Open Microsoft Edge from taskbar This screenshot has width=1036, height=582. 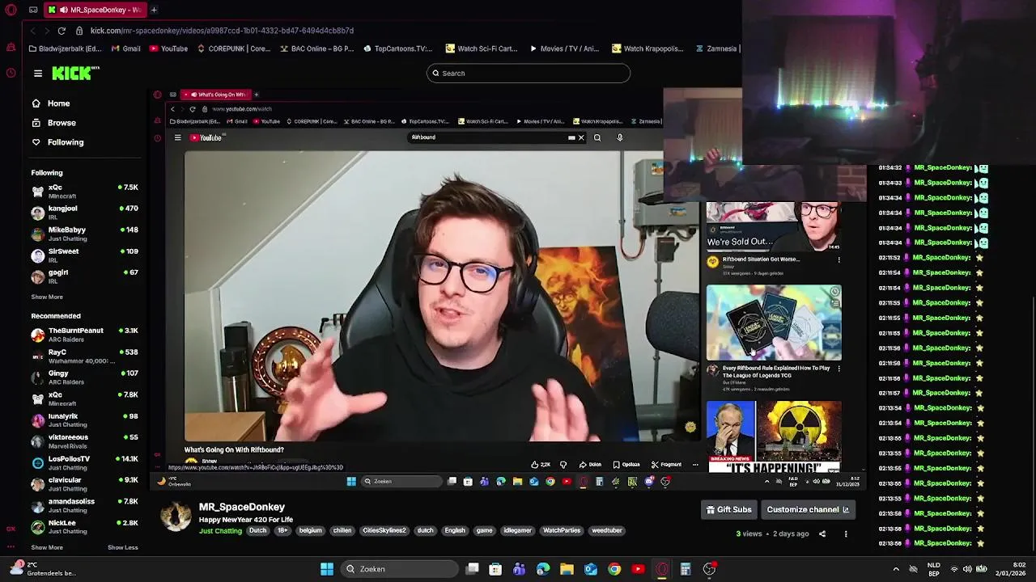point(543,569)
